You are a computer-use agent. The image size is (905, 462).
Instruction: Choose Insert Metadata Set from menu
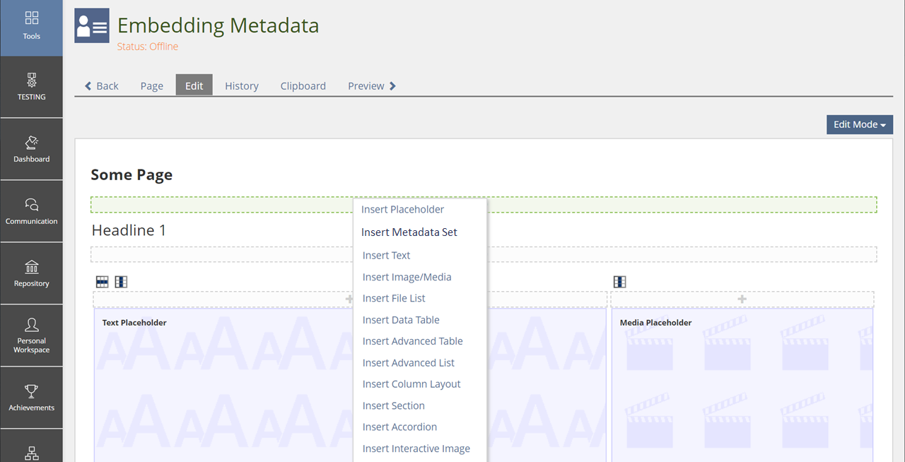click(409, 232)
